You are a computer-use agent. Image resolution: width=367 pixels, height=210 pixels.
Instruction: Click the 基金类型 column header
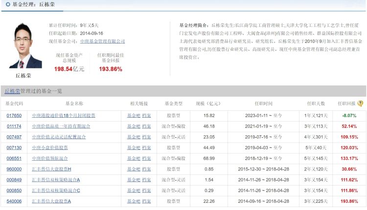coord(173,104)
